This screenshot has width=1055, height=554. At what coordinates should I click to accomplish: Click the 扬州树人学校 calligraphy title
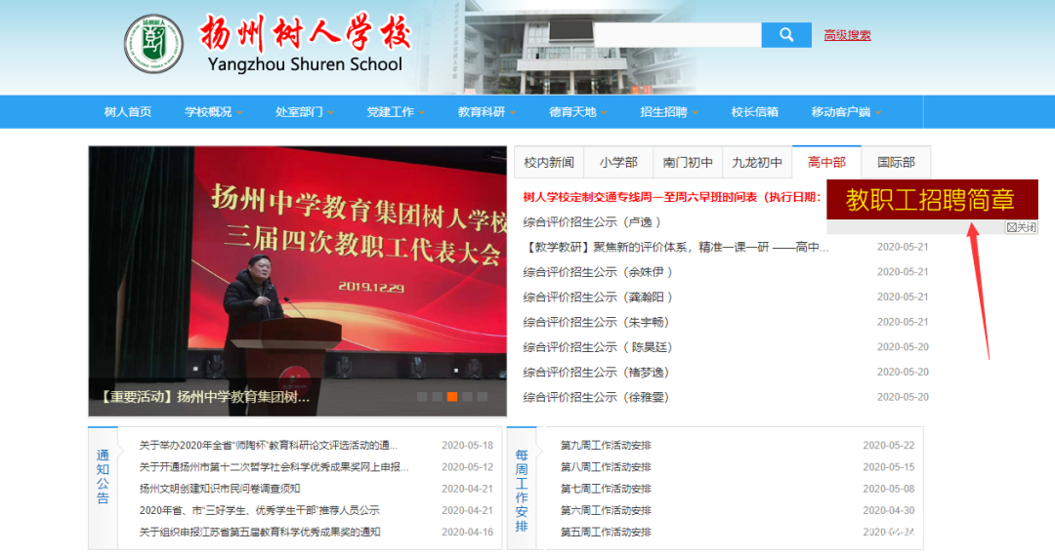tap(305, 33)
